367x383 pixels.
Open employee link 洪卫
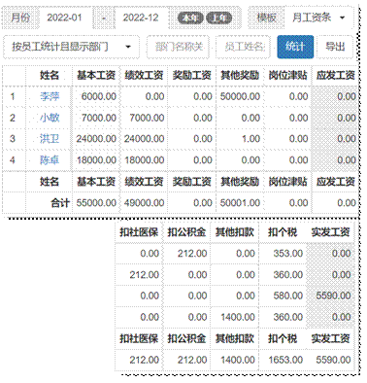point(50,139)
